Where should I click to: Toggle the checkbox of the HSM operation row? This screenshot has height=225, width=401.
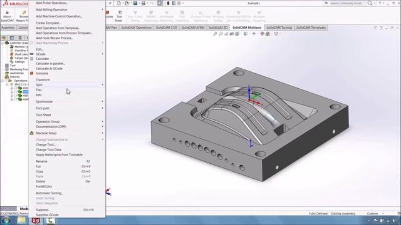pyautogui.click(x=16, y=99)
